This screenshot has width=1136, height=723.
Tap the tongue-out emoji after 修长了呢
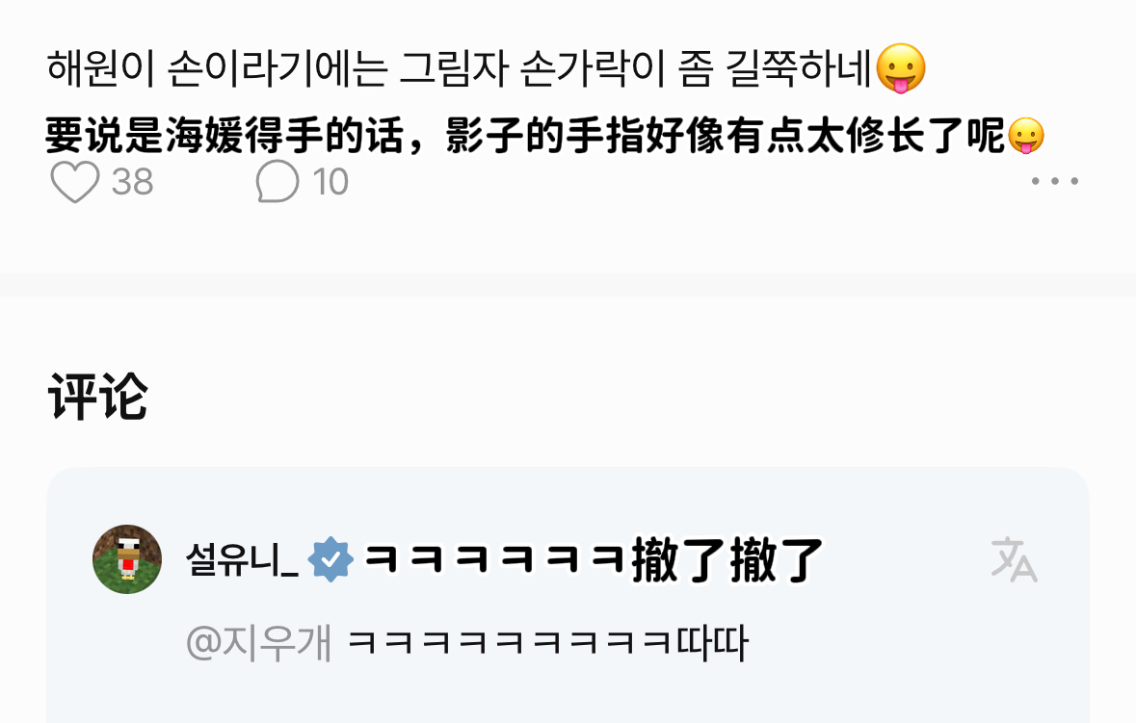[x=1026, y=136]
